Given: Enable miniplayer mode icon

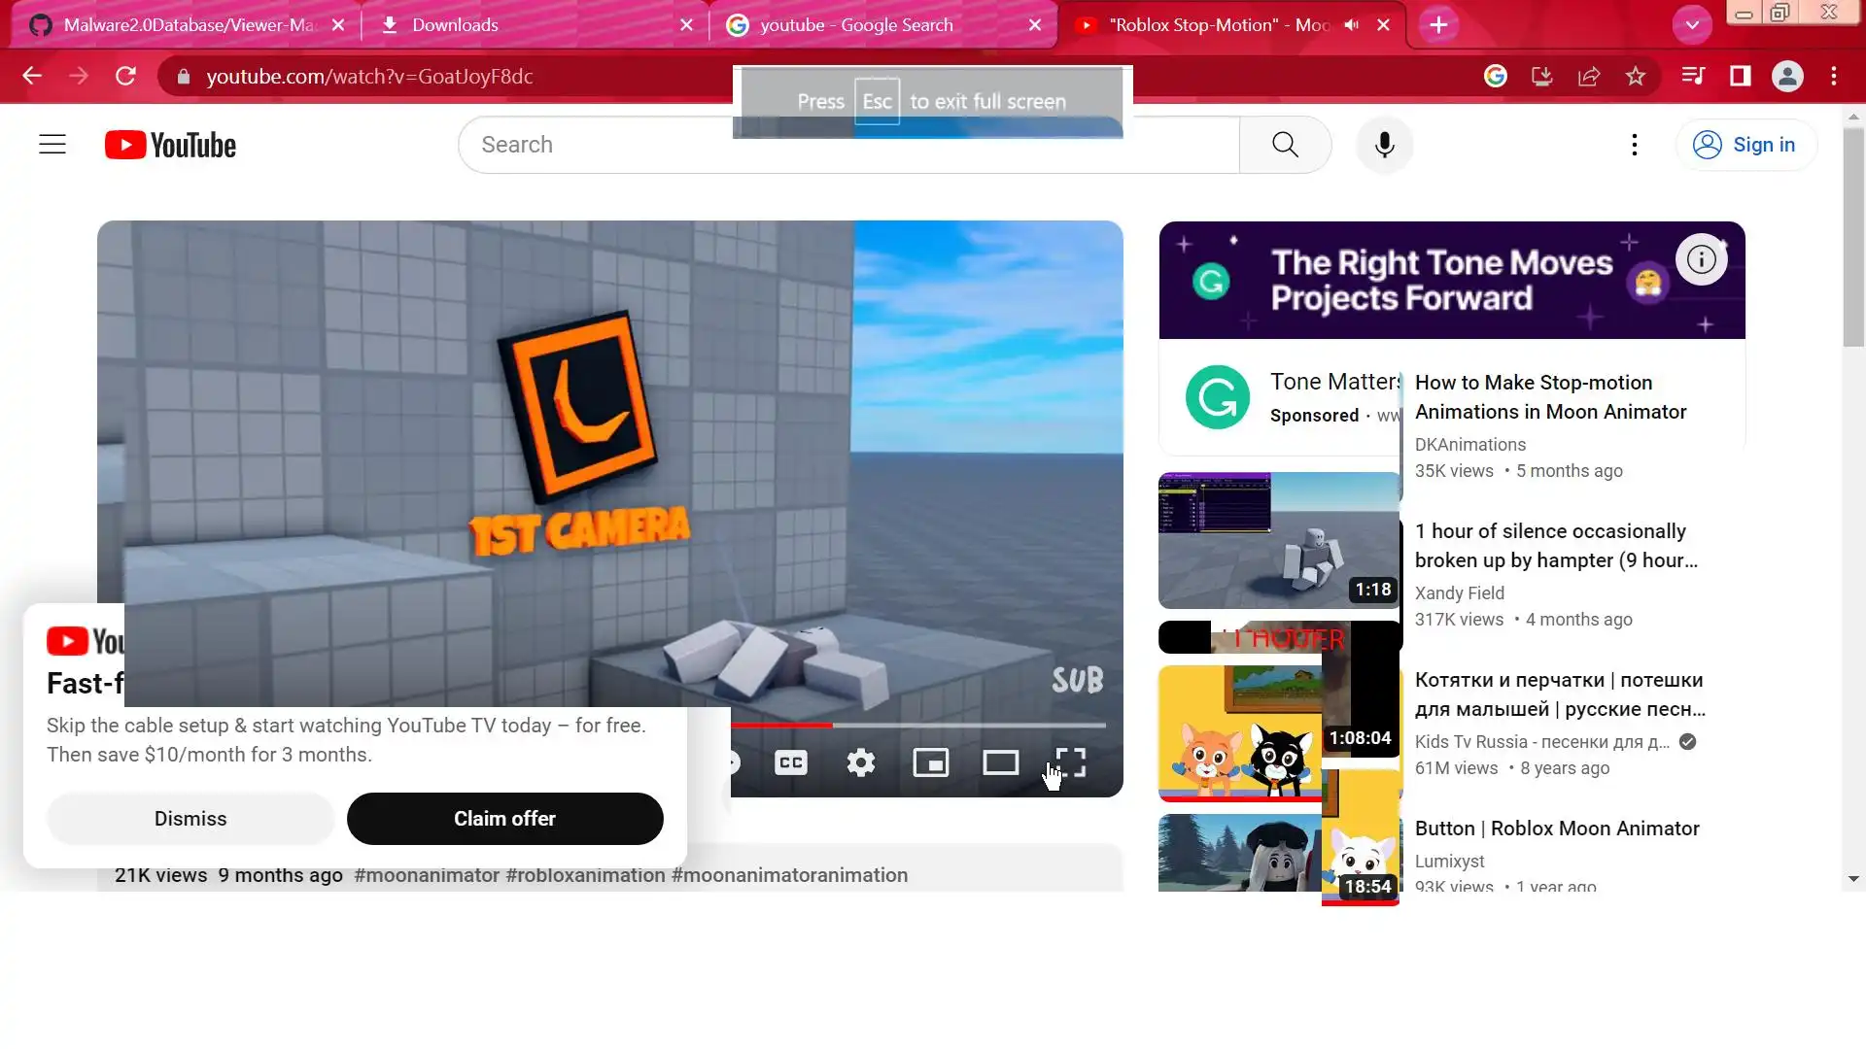Looking at the screenshot, I should tap(930, 762).
